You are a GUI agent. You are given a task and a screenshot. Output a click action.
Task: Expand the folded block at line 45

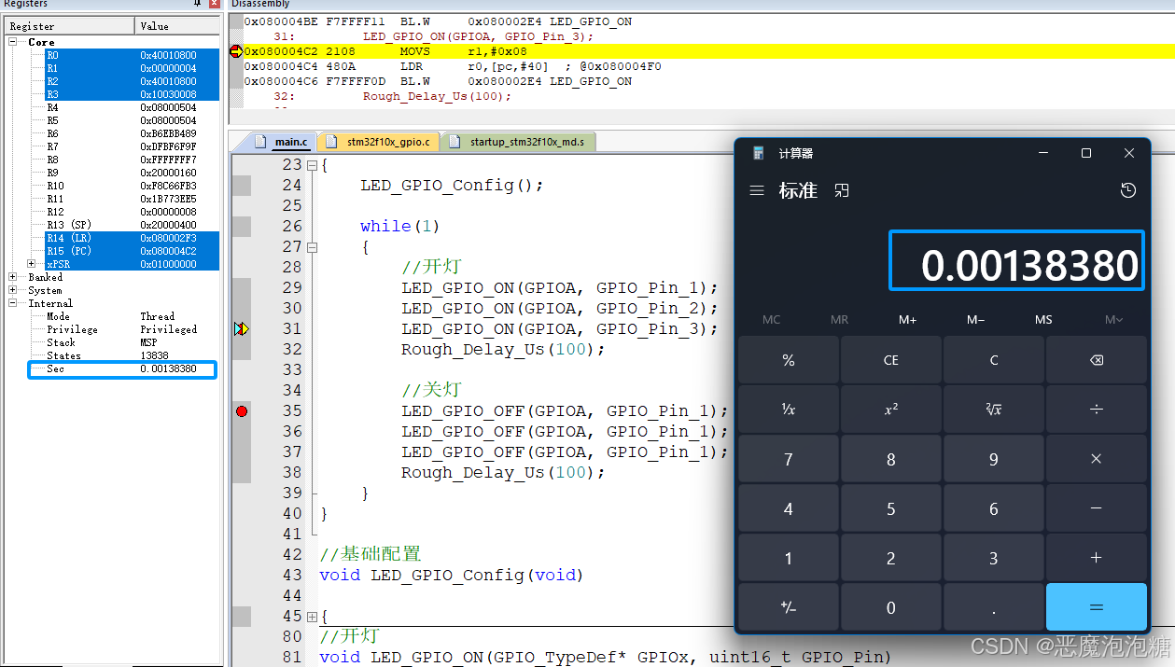[x=313, y=617]
